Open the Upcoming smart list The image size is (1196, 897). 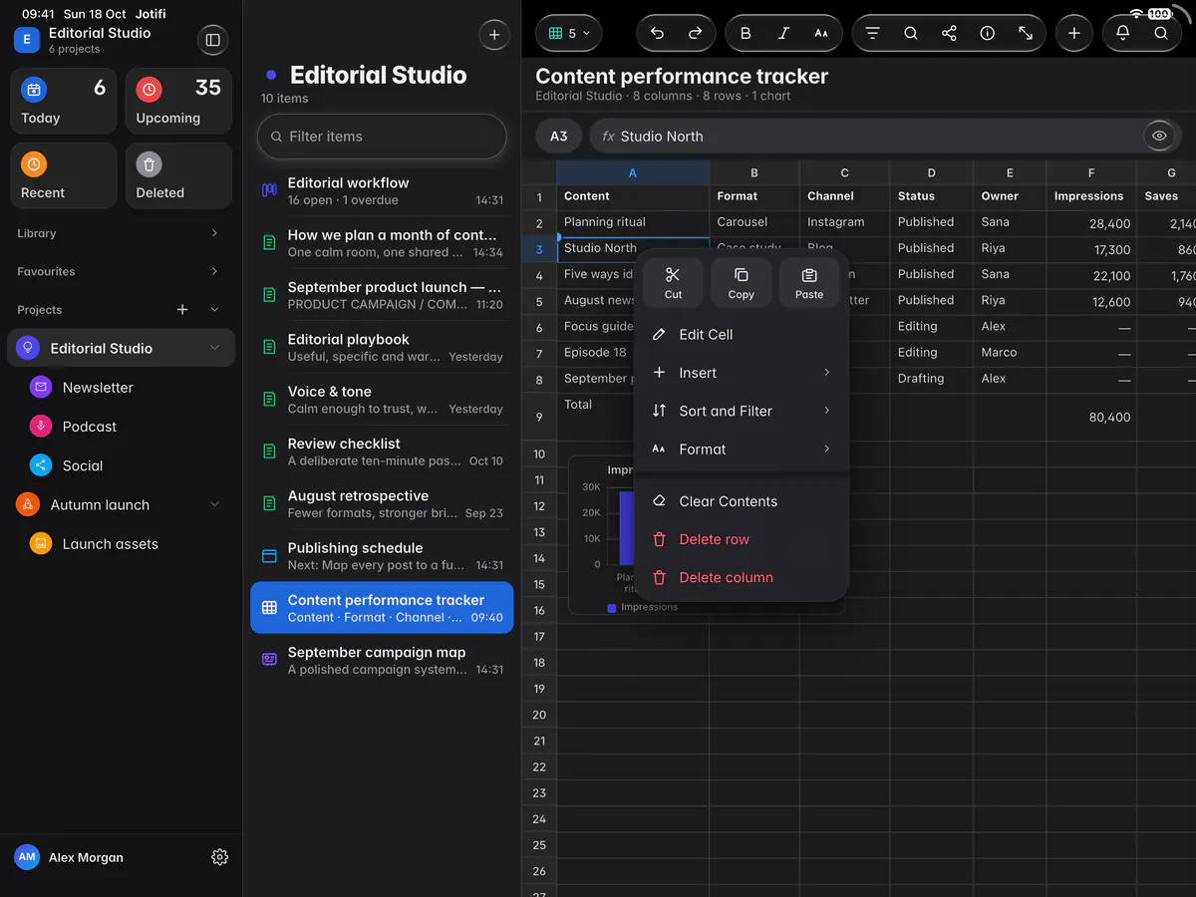pyautogui.click(x=178, y=101)
